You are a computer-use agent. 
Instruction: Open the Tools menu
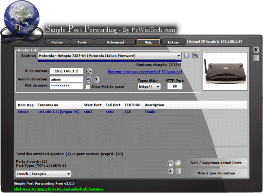tap(82, 42)
